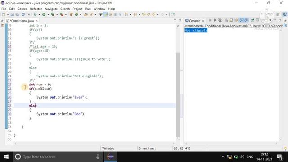Image resolution: width=288 pixels, height=162 pixels.
Task: Toggle Show Console on standard output
Action: tap(241, 20)
